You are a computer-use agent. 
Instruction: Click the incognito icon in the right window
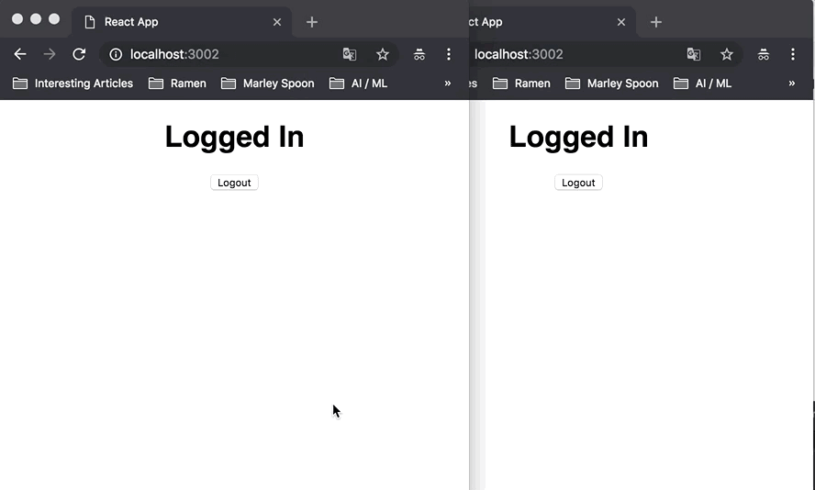tap(764, 54)
